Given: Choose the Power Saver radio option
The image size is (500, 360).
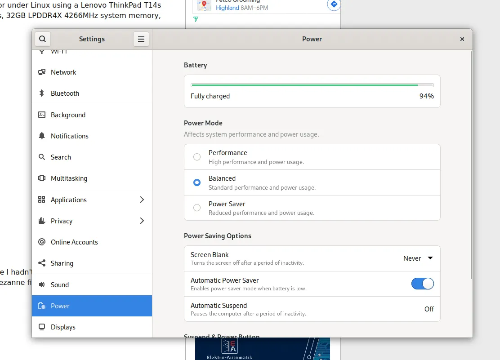Looking at the screenshot, I should [197, 208].
